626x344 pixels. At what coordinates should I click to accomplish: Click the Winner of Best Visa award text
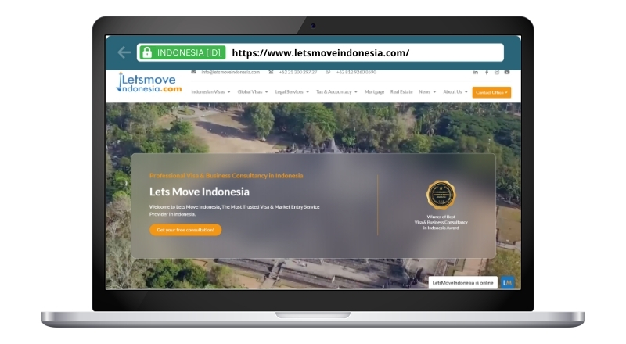[441, 222]
